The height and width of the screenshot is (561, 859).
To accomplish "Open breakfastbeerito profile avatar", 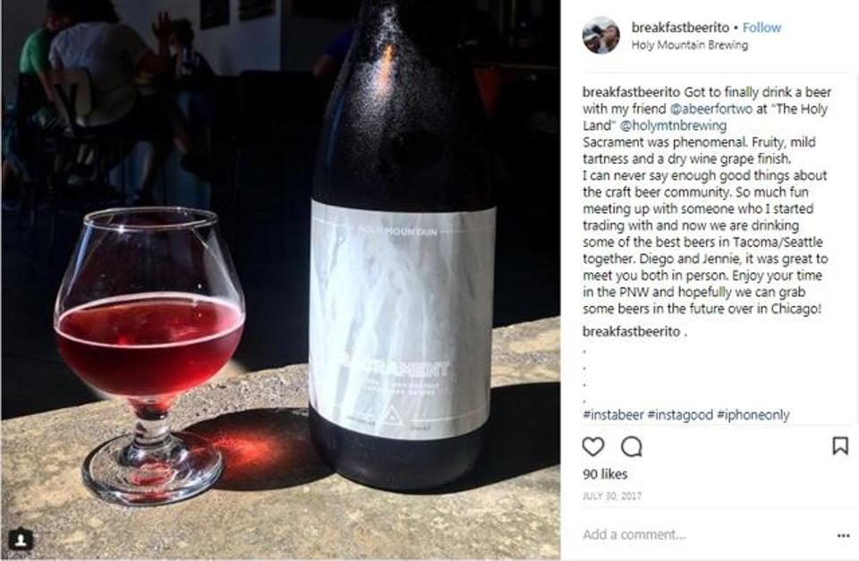I will 601,36.
